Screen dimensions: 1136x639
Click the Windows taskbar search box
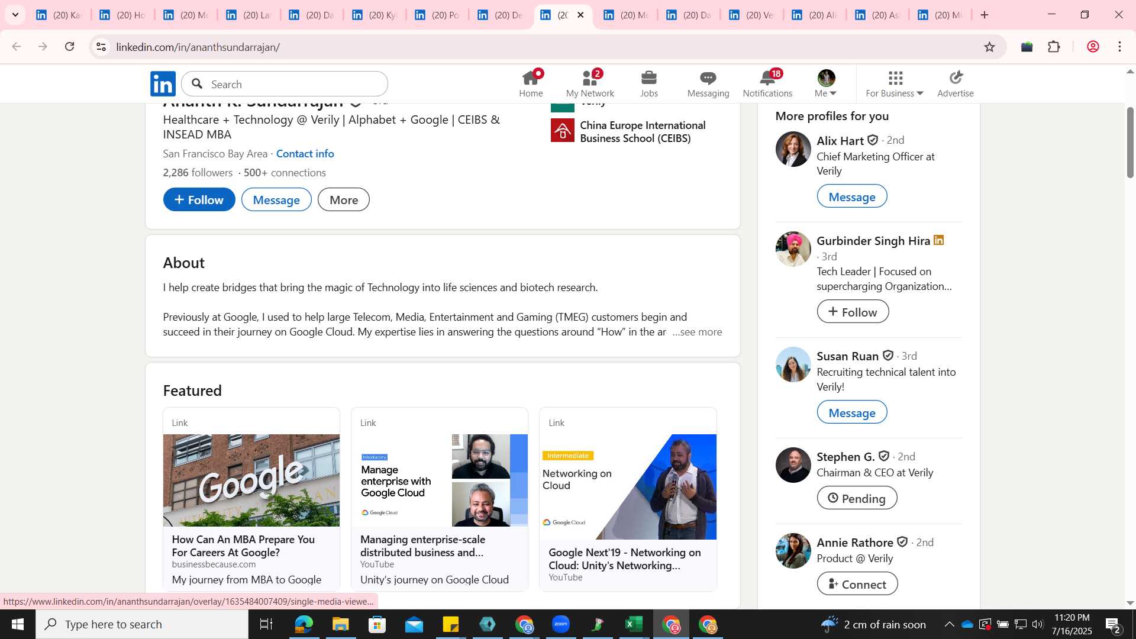click(x=142, y=624)
